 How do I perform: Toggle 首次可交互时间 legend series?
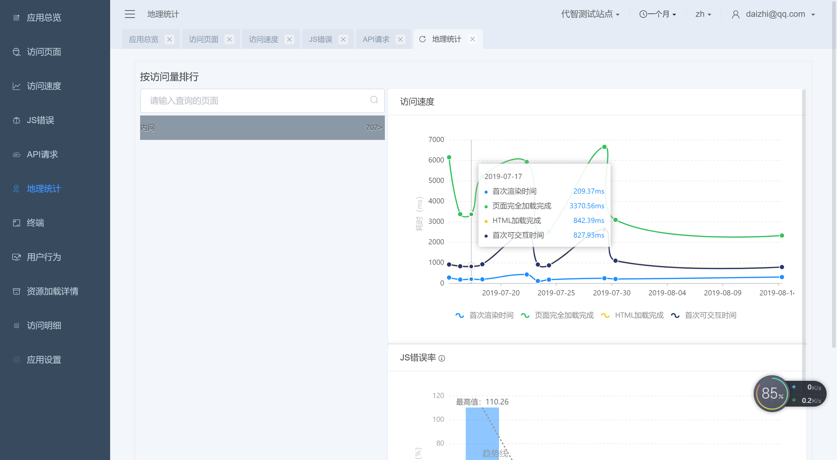703,315
